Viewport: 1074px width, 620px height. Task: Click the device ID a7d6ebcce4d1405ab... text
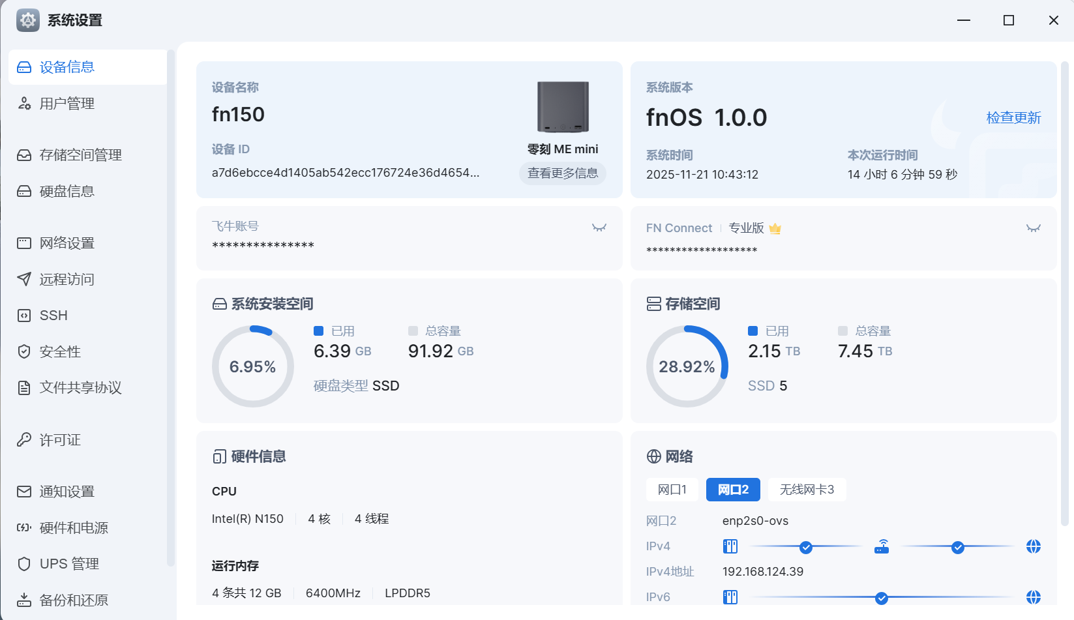coord(346,173)
